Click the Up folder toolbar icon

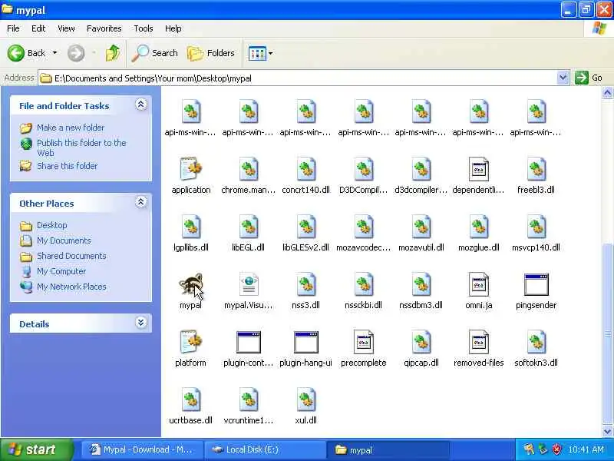[112, 53]
